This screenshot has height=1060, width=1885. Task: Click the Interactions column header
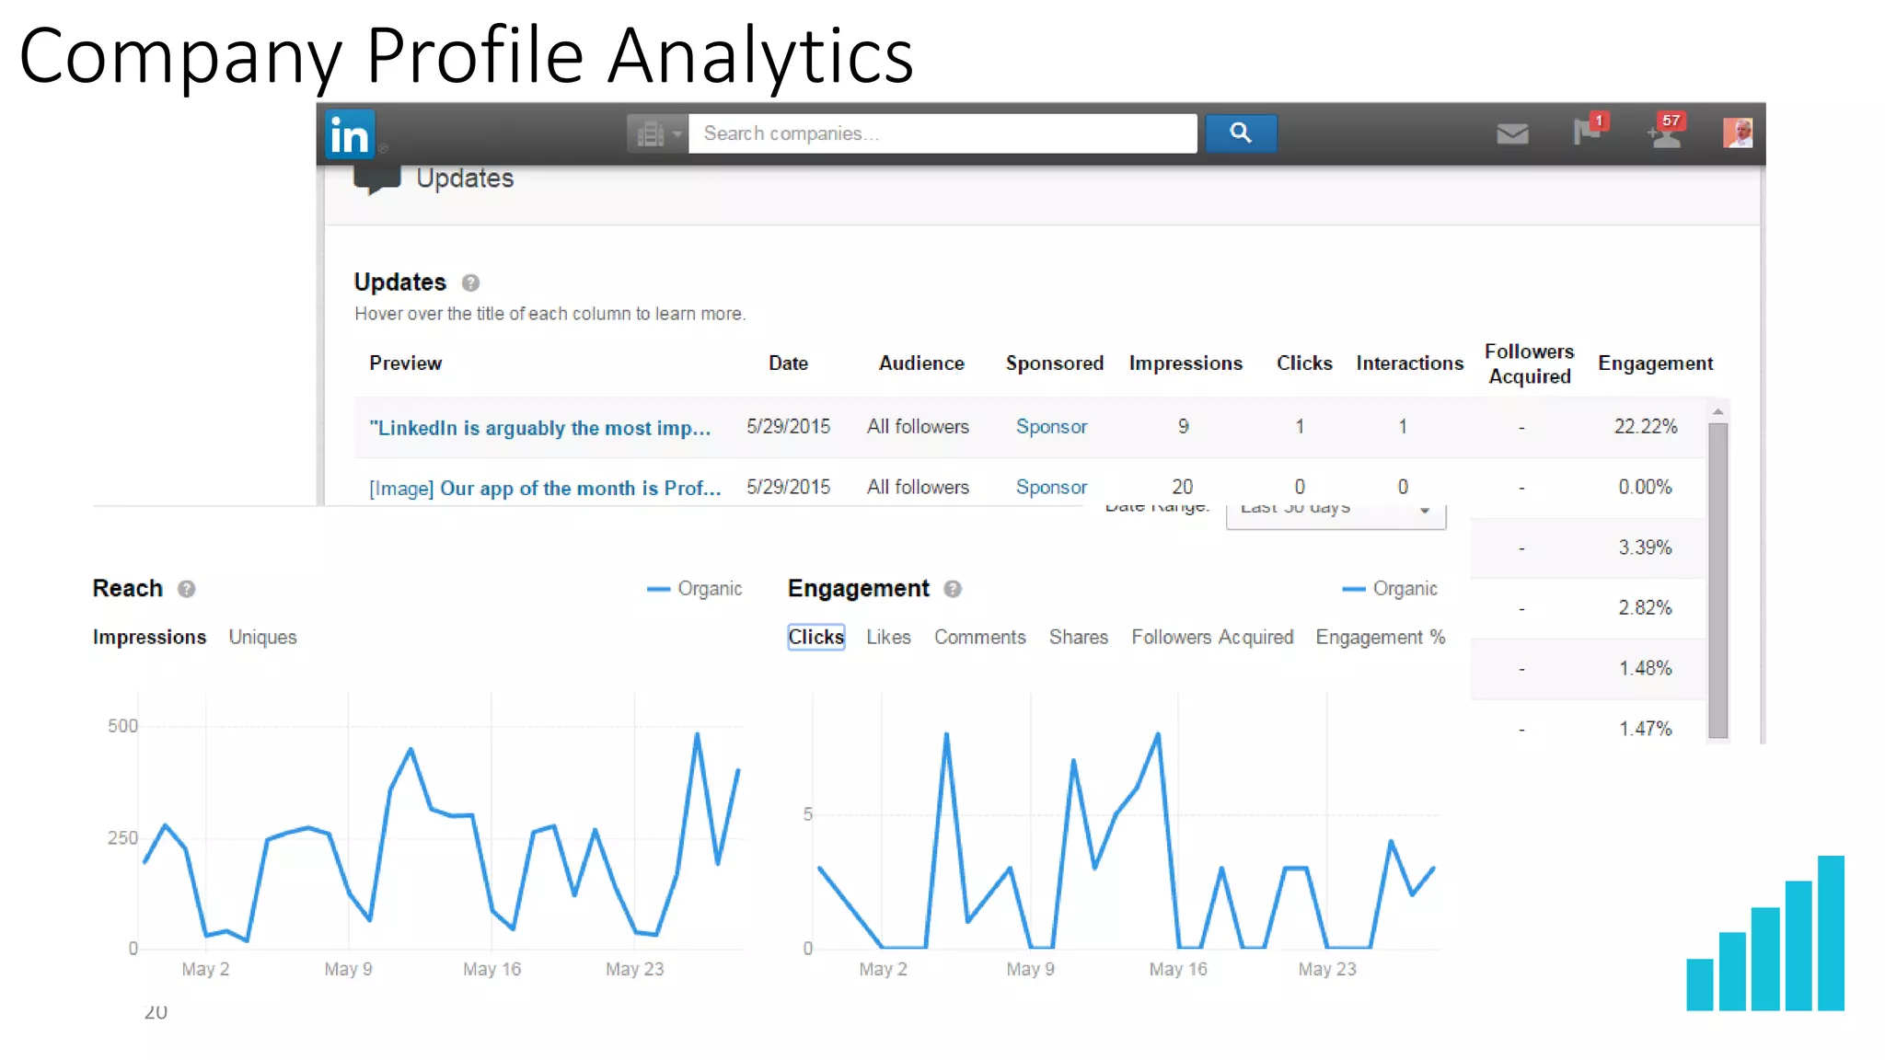click(1409, 363)
